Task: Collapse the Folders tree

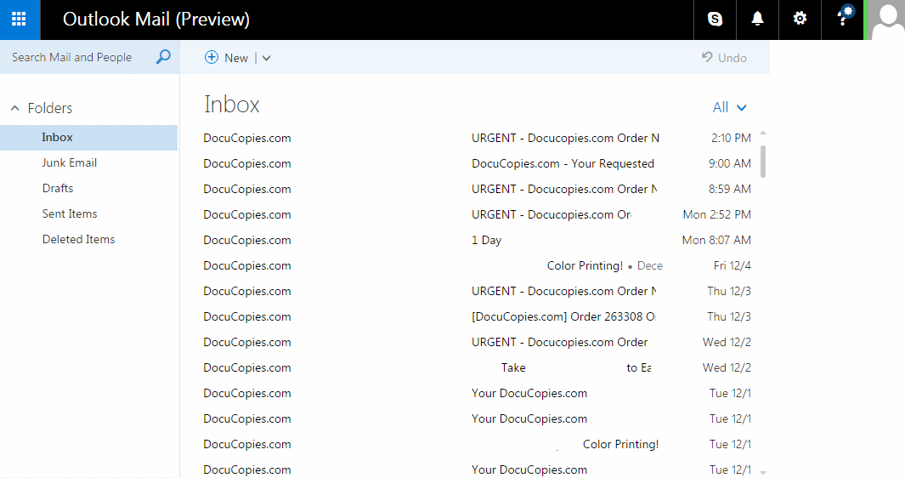Action: [x=15, y=108]
